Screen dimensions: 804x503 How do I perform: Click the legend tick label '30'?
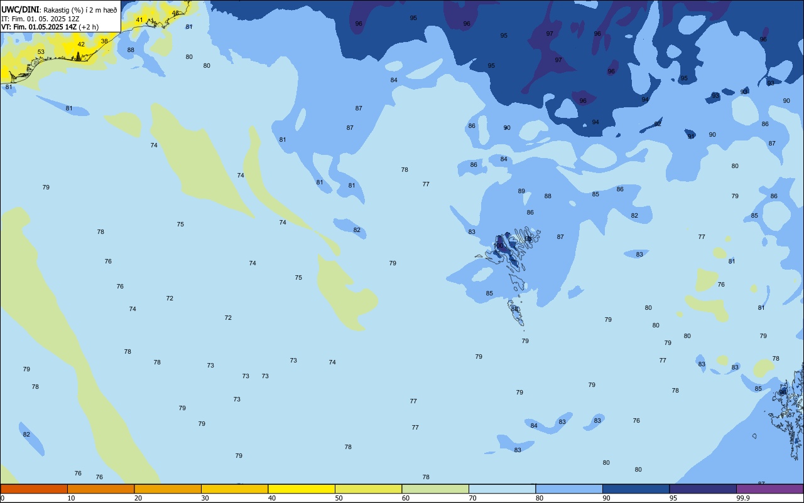(205, 498)
